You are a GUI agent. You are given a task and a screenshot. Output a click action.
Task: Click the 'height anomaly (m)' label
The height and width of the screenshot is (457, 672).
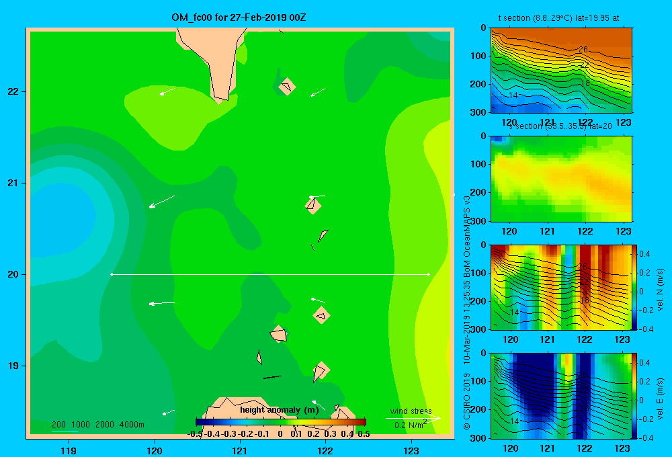coord(280,410)
